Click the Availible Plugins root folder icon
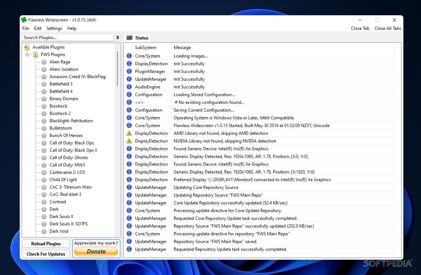Viewport: 421px width, 275px height. click(x=27, y=47)
